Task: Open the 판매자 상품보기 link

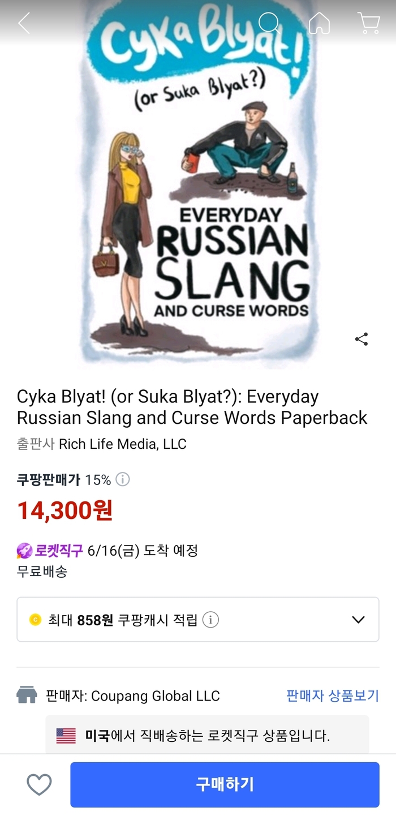Action: point(333,695)
